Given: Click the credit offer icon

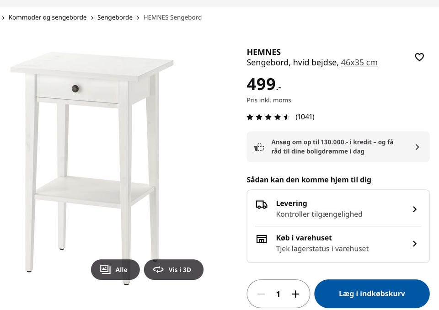Looking at the screenshot, I should tap(259, 147).
